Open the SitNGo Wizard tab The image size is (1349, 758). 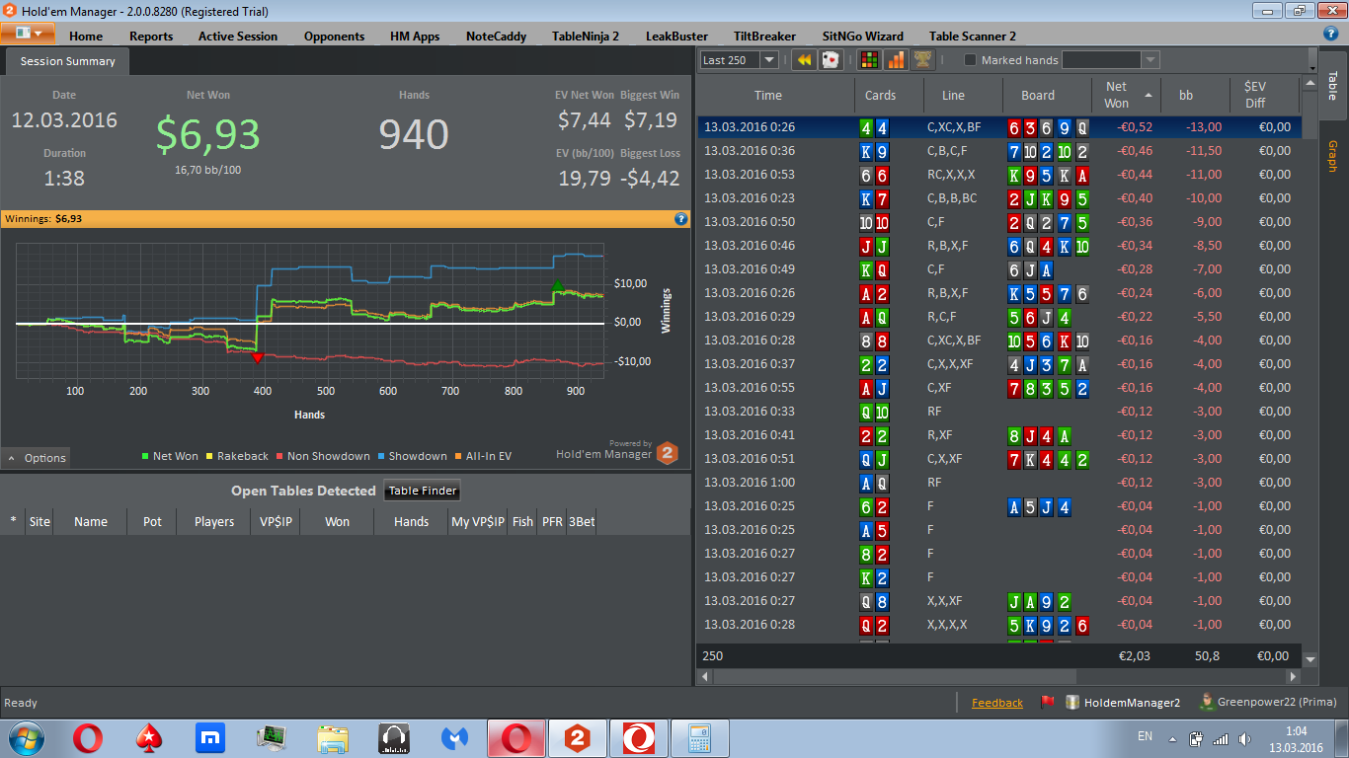tap(862, 37)
